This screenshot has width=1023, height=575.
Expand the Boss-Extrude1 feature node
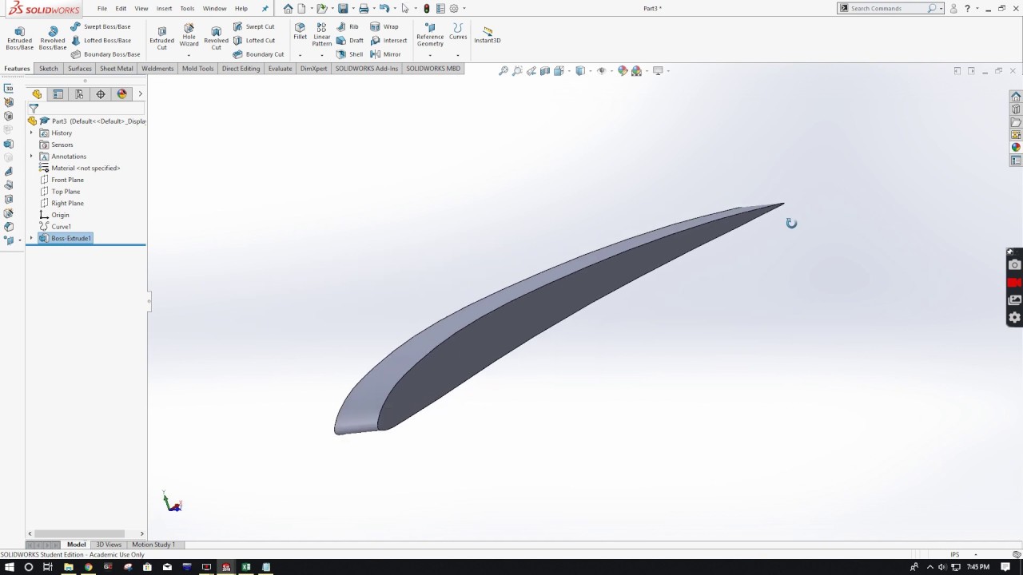31,238
